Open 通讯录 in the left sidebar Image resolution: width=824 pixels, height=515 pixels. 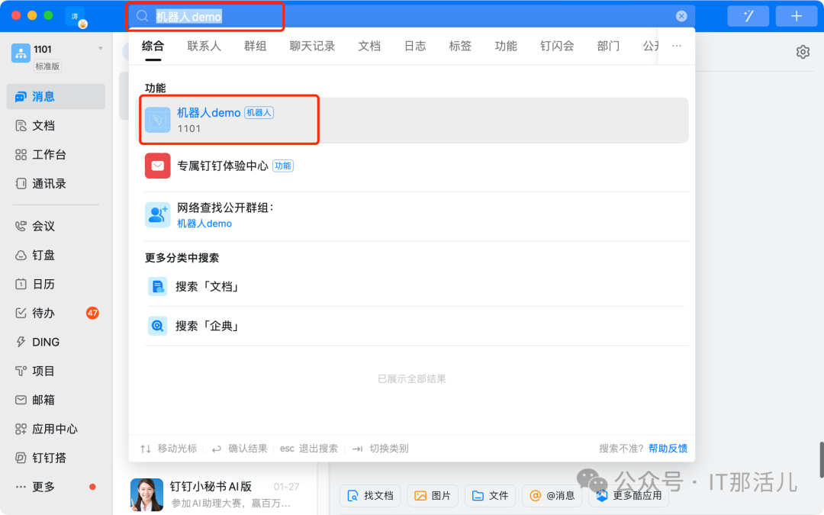click(x=56, y=183)
